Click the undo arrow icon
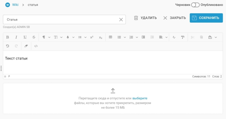The image size is (226, 119). tap(8, 46)
